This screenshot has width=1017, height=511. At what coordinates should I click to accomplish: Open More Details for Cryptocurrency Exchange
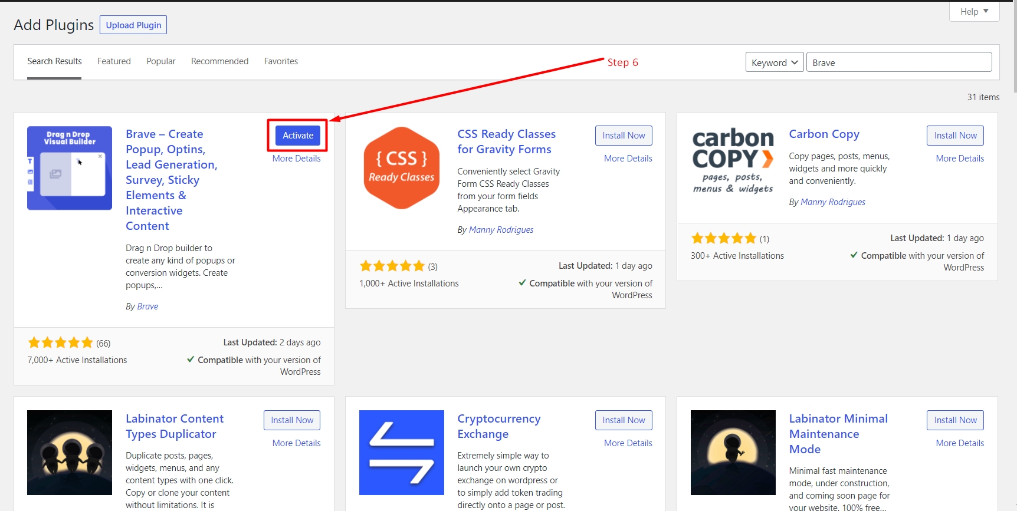[x=628, y=443]
